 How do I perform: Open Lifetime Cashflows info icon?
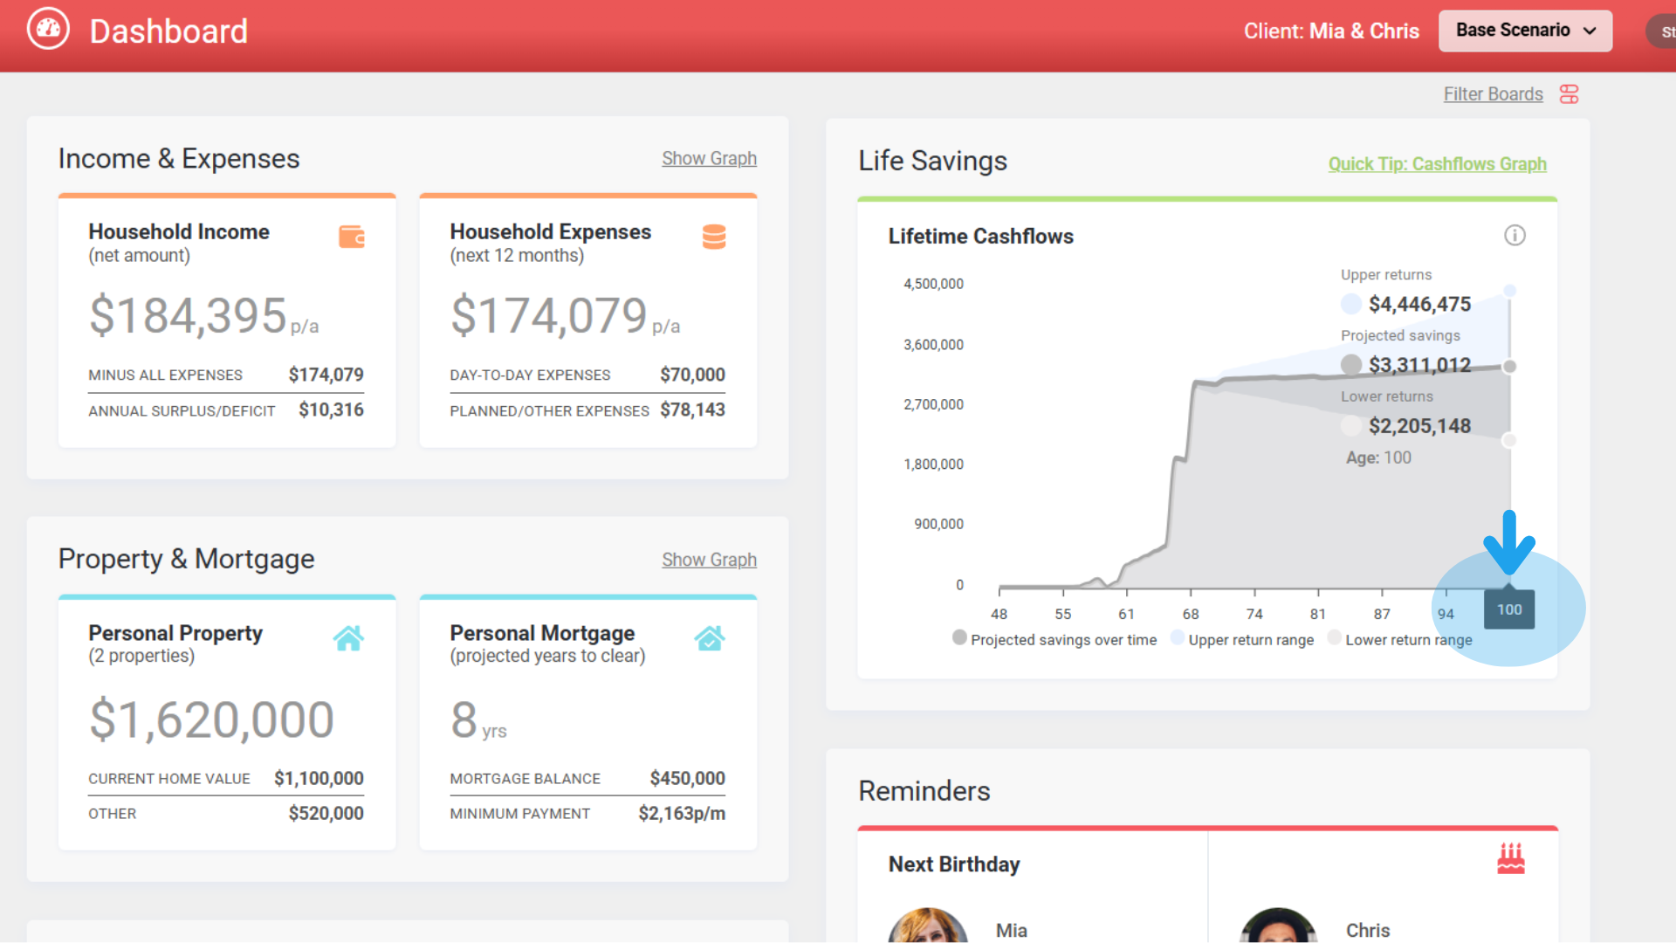click(x=1515, y=236)
